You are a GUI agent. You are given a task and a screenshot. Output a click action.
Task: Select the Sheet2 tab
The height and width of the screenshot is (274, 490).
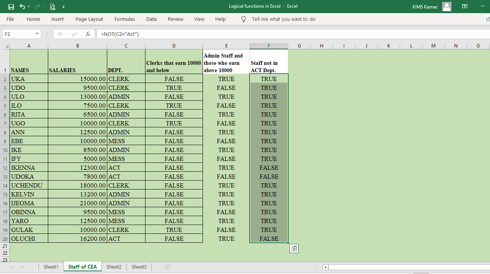[114, 266]
